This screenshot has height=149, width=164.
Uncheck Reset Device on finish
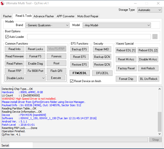tap(72, 81)
